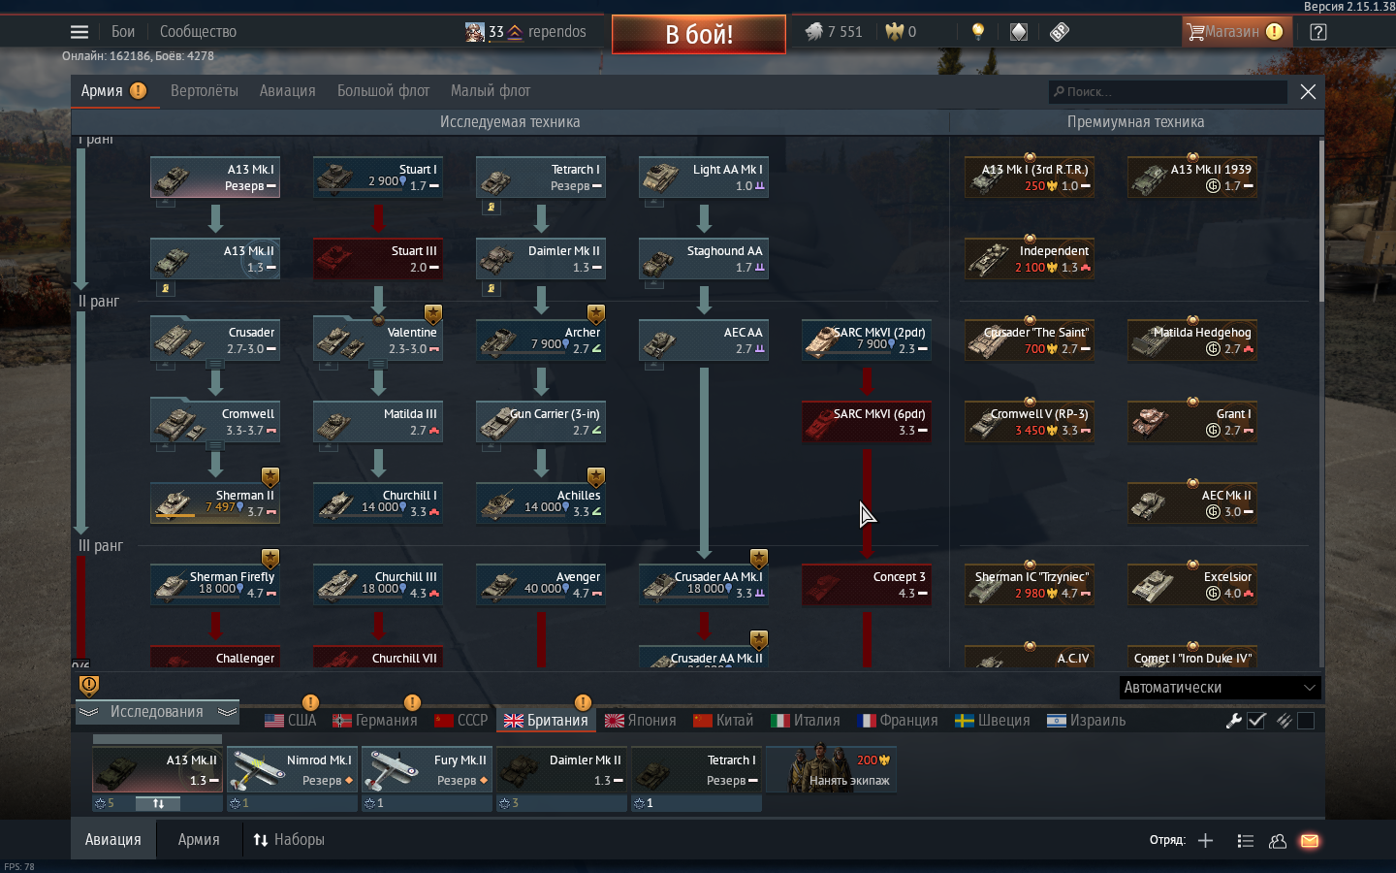Close the research tree with the X

coord(1308,91)
